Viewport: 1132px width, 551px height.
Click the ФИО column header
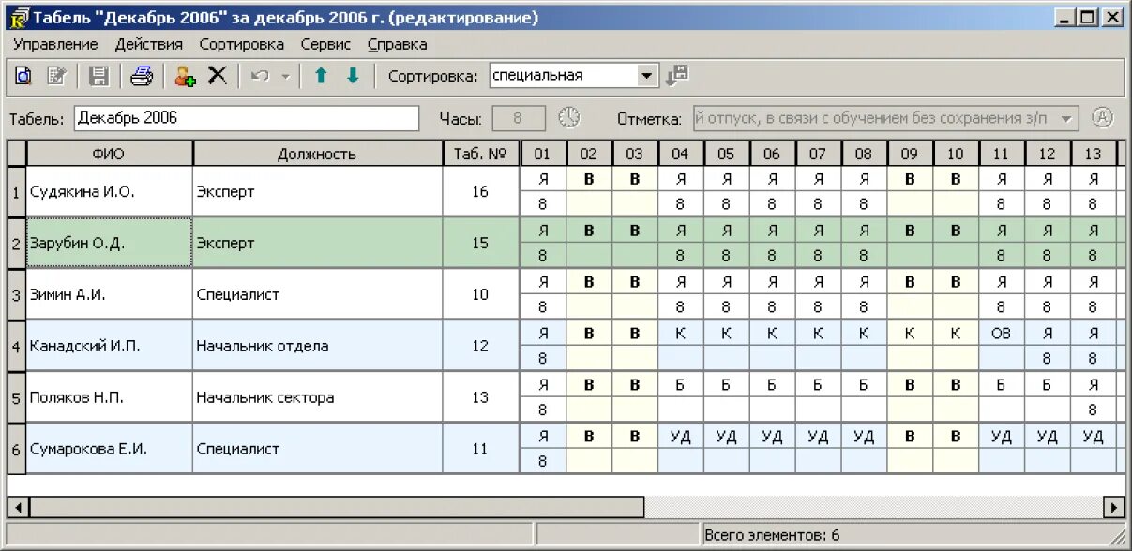110,154
